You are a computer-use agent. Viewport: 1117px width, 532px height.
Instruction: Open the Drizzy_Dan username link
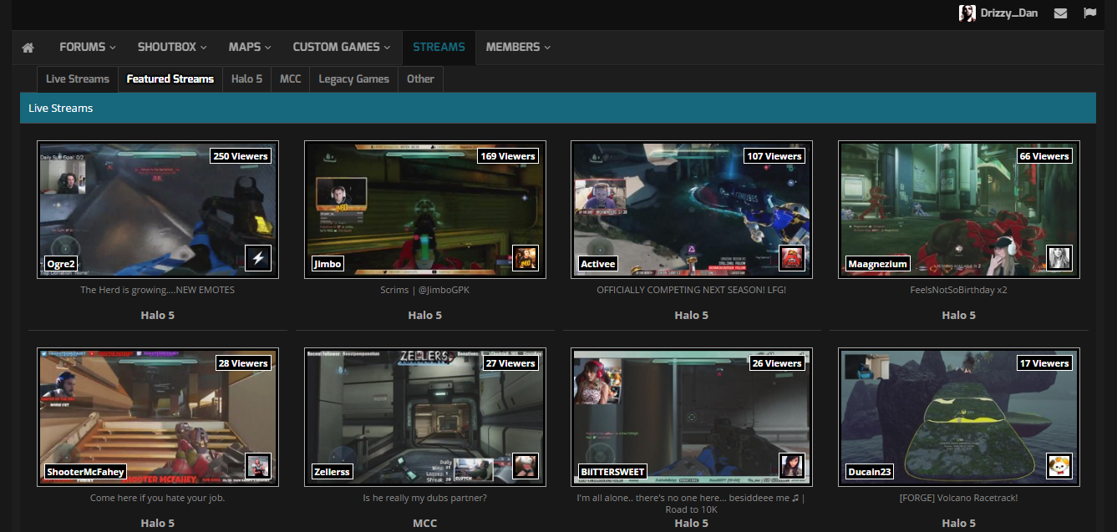tap(1009, 13)
